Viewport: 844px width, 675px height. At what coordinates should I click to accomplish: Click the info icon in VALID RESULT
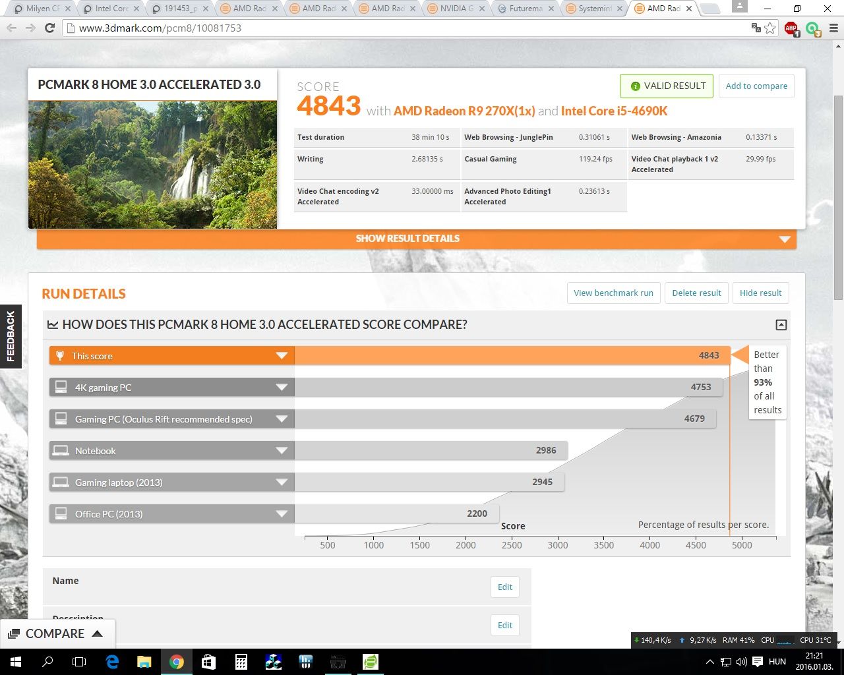click(636, 86)
